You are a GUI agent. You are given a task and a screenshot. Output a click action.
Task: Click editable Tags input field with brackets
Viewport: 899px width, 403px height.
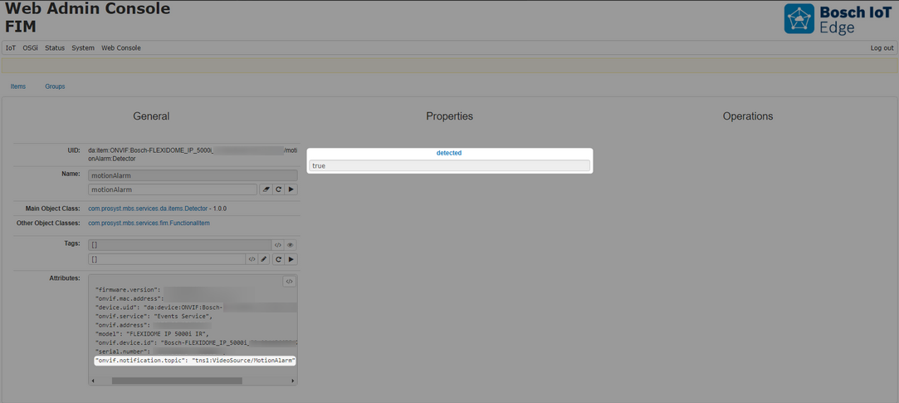click(167, 259)
